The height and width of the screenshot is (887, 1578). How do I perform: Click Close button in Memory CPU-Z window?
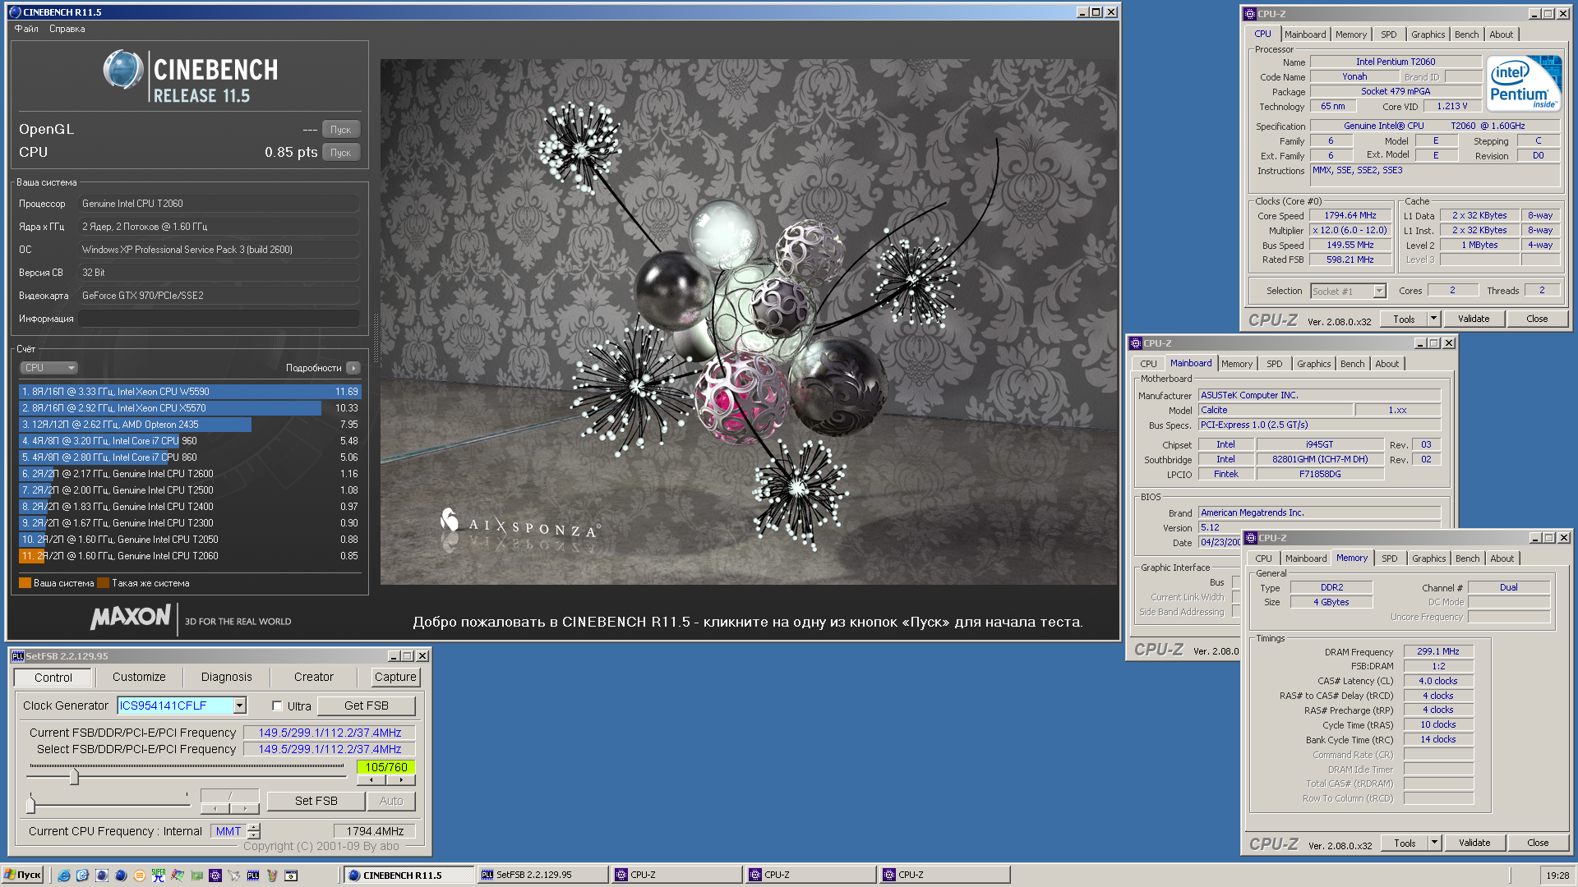(1538, 843)
